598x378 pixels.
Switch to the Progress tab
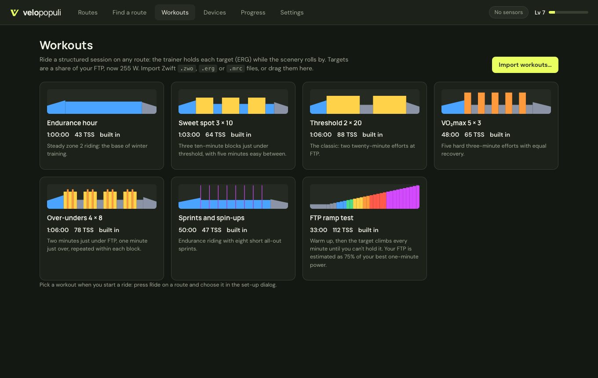point(253,12)
